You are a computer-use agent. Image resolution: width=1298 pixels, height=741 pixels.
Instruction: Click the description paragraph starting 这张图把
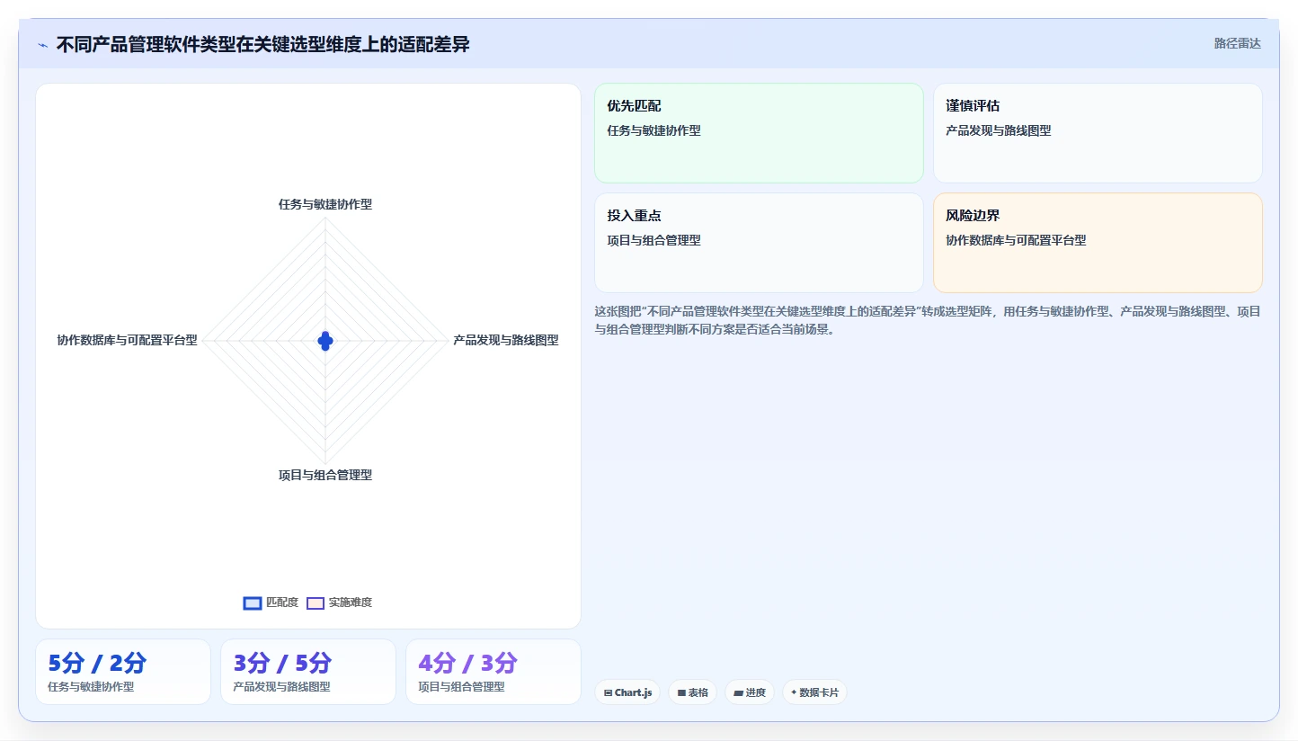928,320
